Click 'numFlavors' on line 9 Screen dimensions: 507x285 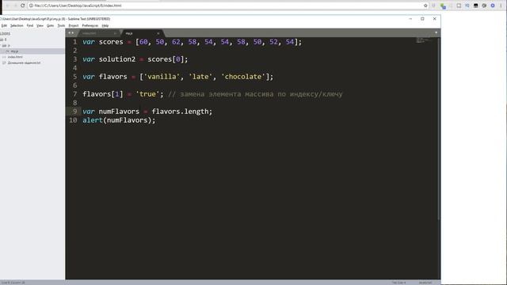(119, 112)
